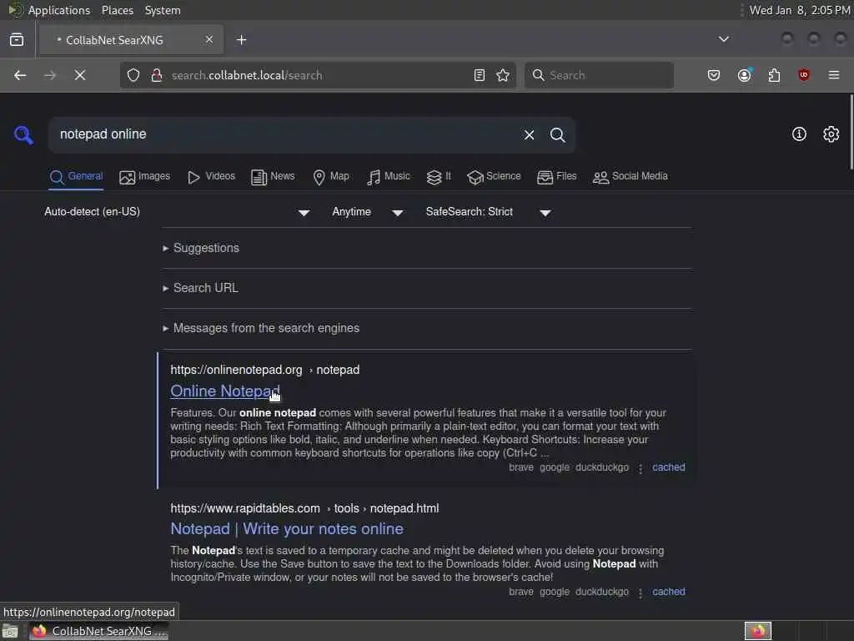Screen dimensions: 854x641
Task: Open recent tabs view icon
Action: pyautogui.click(x=17, y=40)
